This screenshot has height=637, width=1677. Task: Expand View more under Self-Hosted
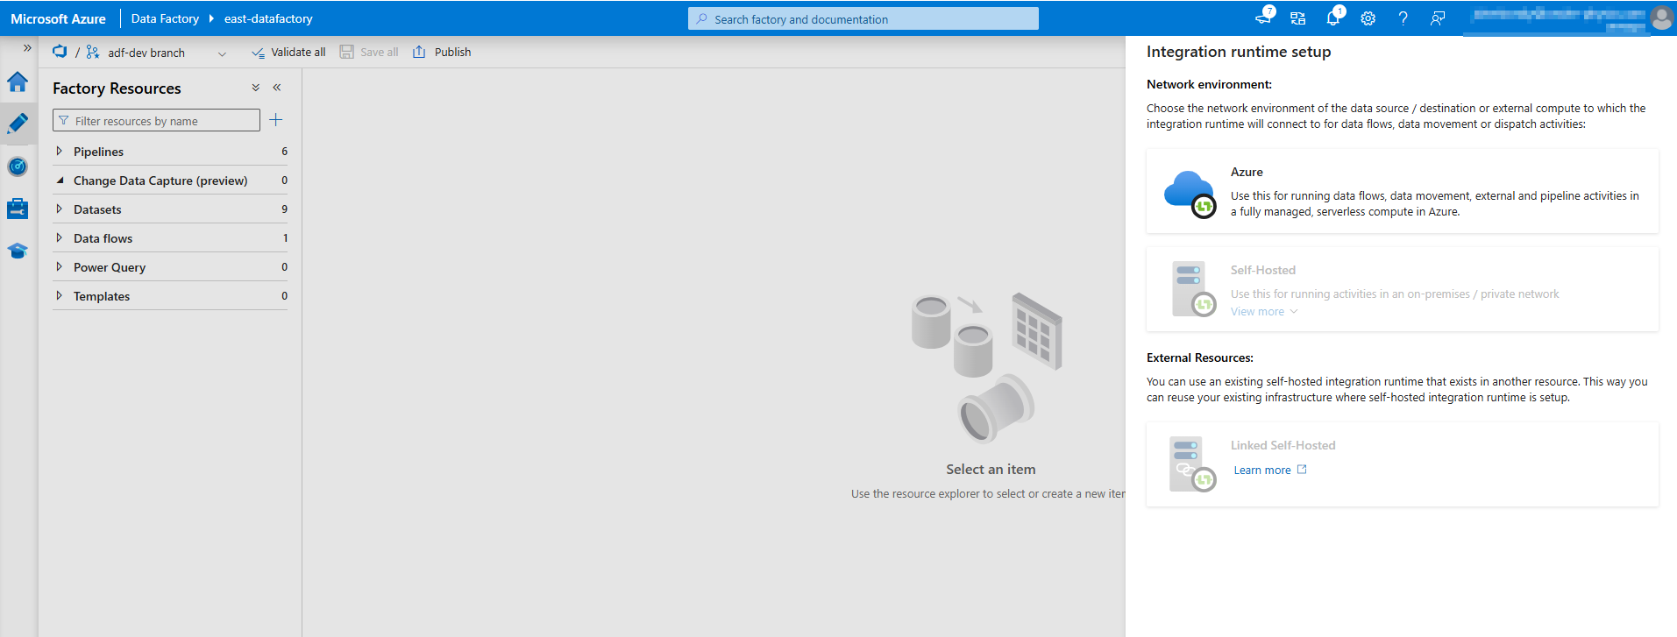click(x=1264, y=312)
